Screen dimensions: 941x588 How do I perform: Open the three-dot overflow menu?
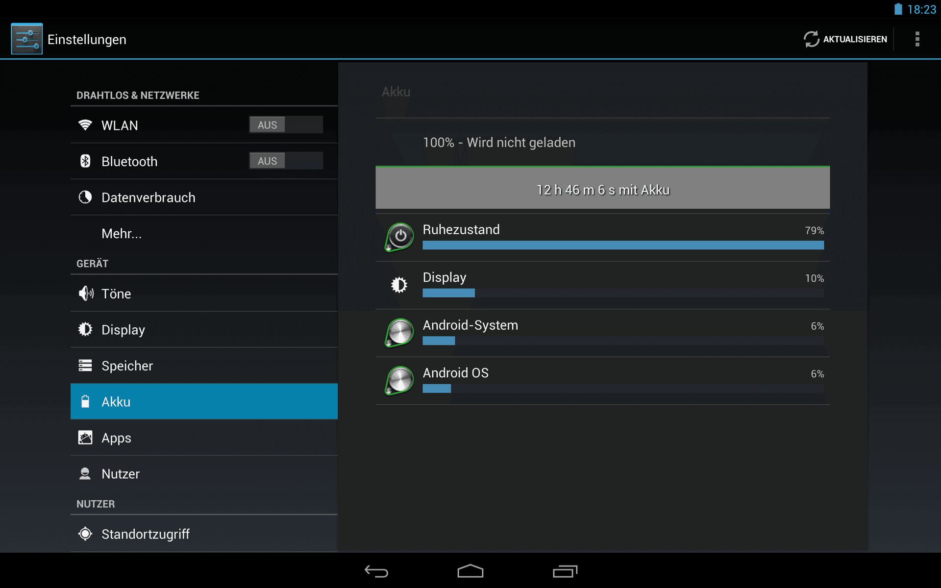click(917, 39)
